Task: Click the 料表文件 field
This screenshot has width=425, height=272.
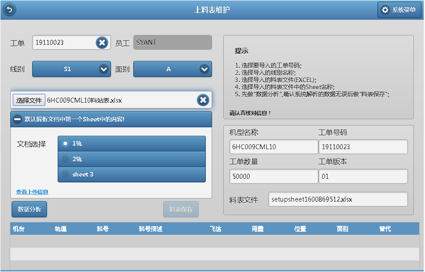Action: click(x=338, y=200)
